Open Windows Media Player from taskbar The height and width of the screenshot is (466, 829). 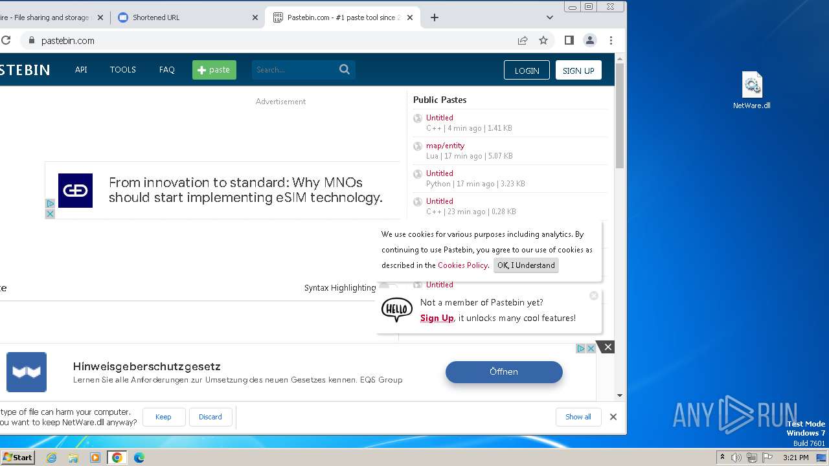[x=95, y=458]
